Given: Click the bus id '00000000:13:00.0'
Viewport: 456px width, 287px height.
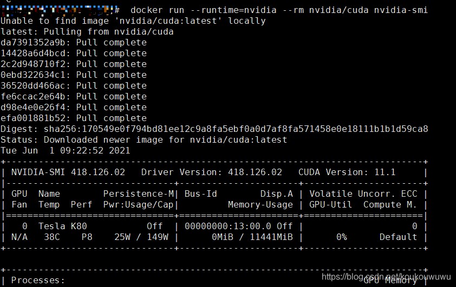Looking at the screenshot, I should pyautogui.click(x=227, y=226).
